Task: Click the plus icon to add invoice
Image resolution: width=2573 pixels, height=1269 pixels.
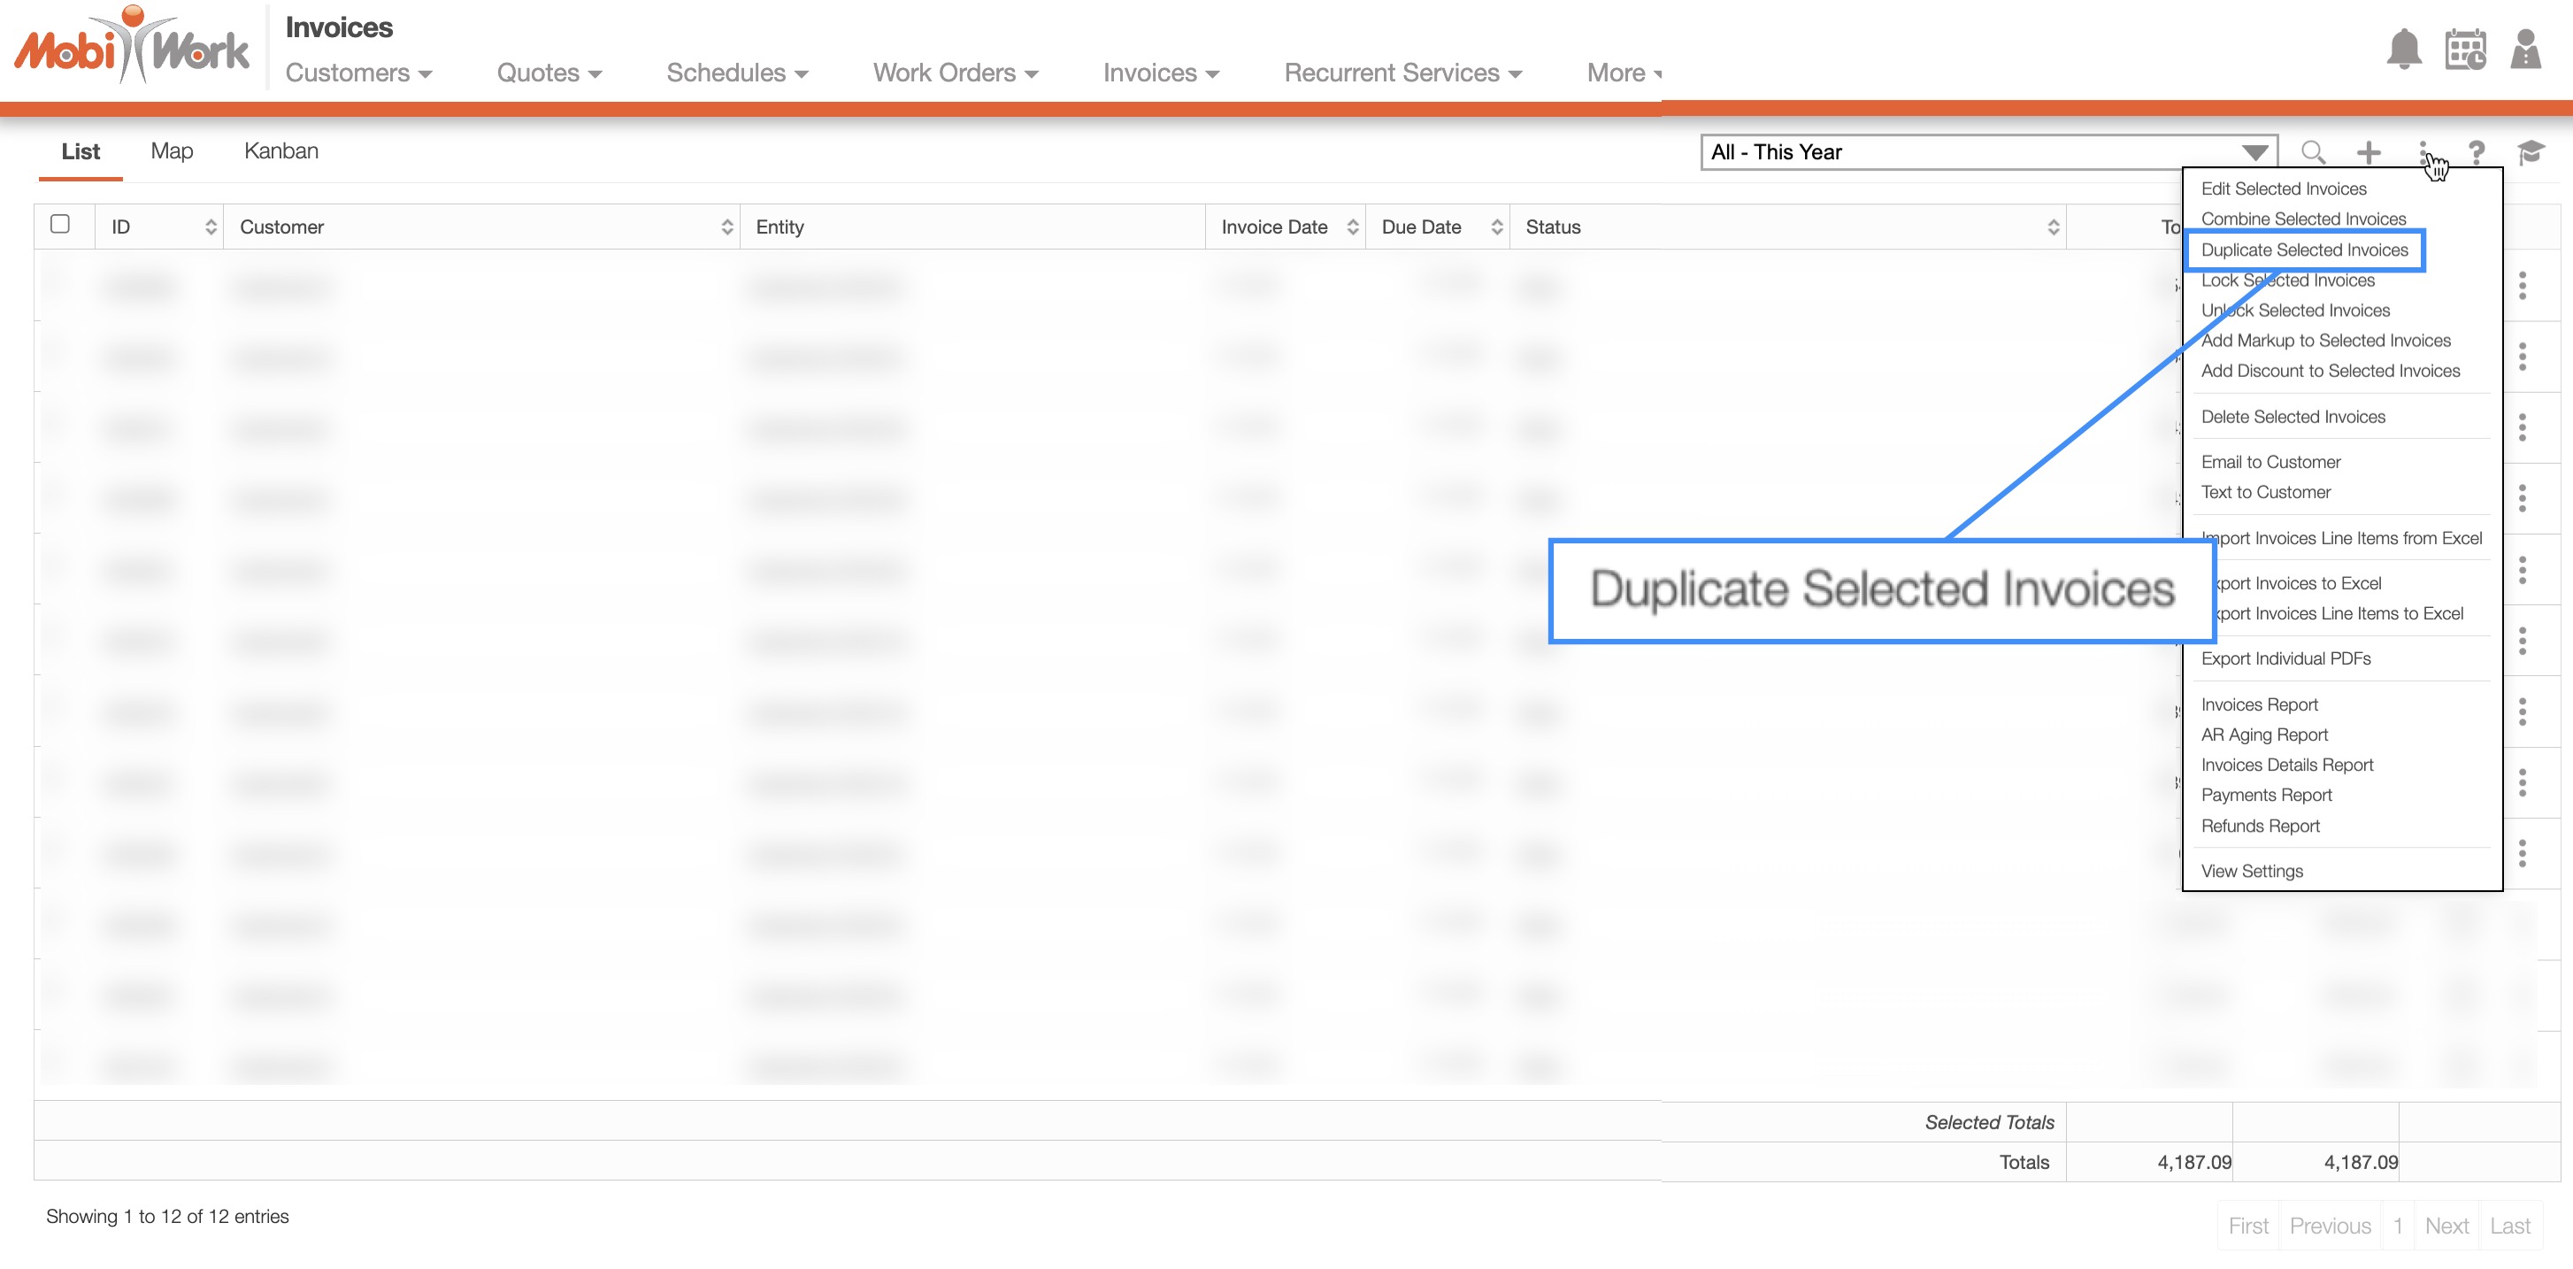Action: pyautogui.click(x=2369, y=152)
